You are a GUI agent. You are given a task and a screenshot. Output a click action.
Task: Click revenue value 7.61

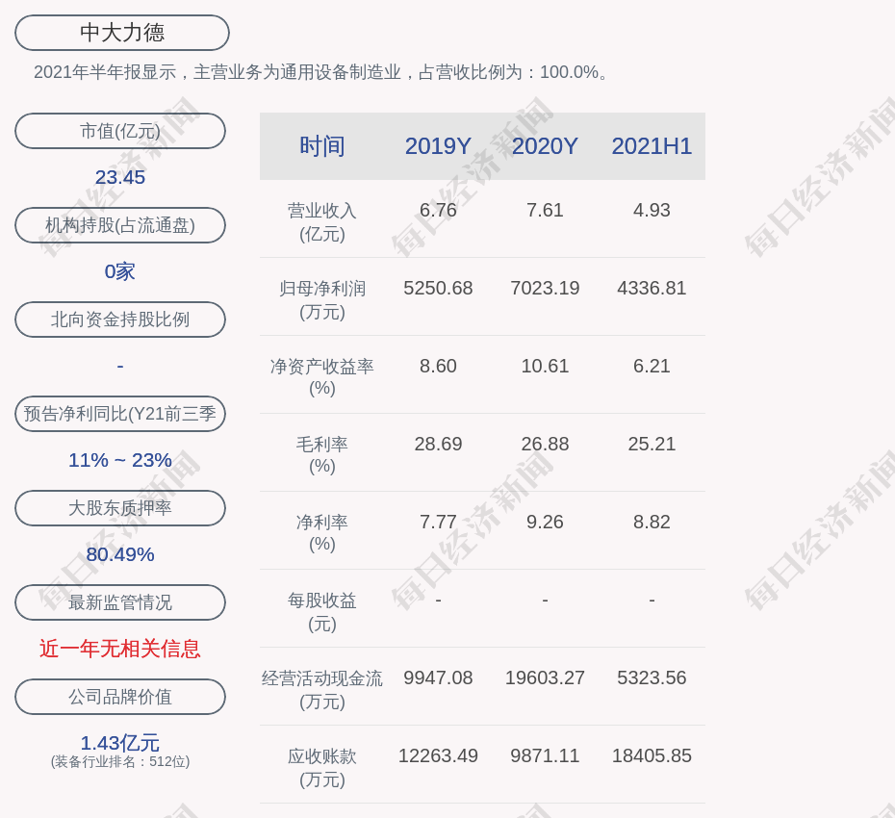coord(545,210)
